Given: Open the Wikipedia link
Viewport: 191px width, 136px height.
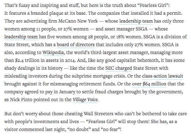Looking at the screenshot, I should 53,52.
